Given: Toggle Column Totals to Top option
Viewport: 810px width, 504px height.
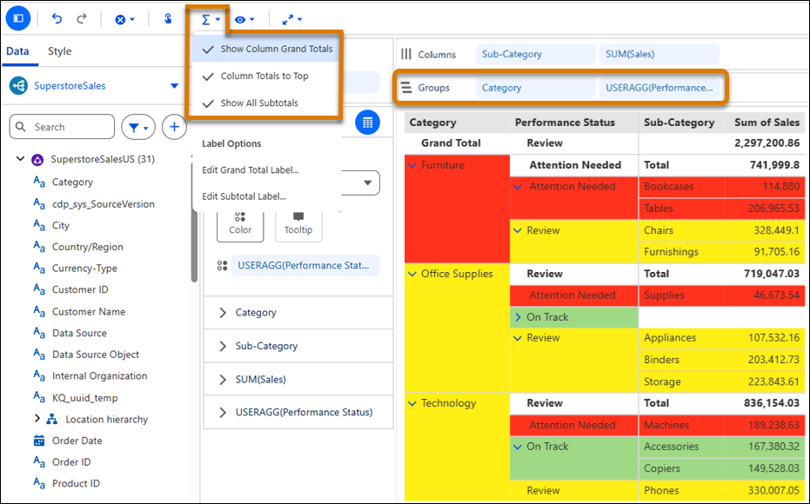Looking at the screenshot, I should 266,76.
